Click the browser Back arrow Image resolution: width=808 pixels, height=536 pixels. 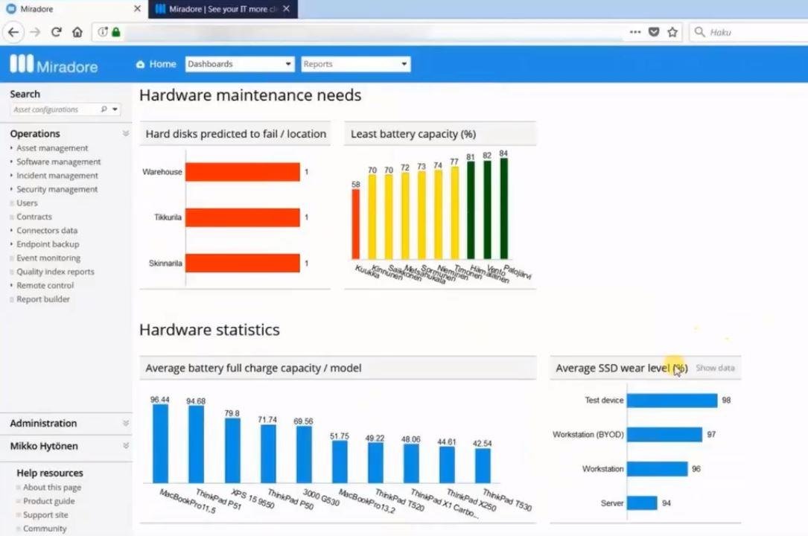click(x=13, y=33)
